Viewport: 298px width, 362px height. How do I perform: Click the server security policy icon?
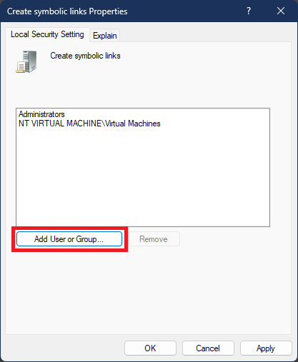pyautogui.click(x=26, y=61)
